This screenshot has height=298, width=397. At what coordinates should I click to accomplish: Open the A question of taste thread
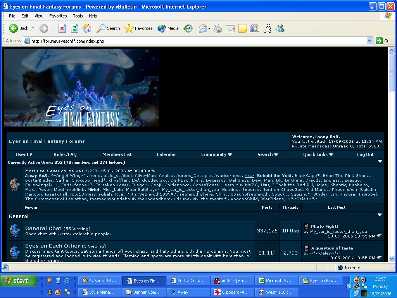(332, 248)
